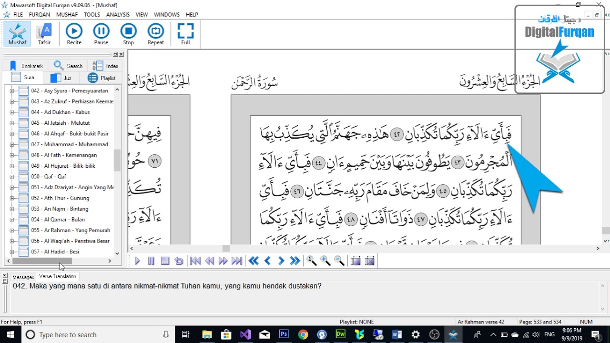Click the sura list horizontal scrollbar thumb
This screenshot has width=610, height=343.
(42, 261)
